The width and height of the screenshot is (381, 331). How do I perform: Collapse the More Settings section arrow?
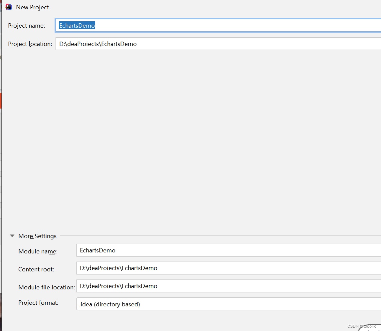12,236
